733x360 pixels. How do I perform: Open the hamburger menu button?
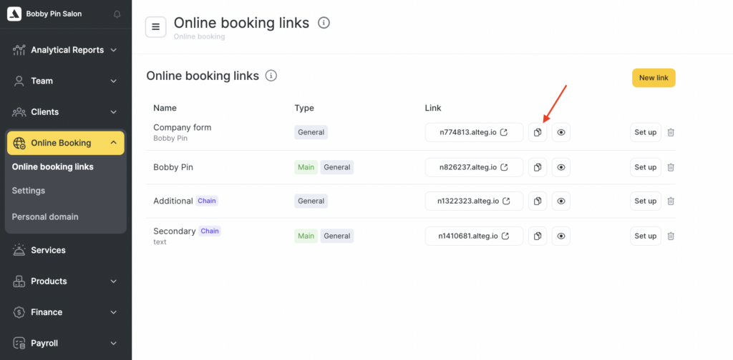coord(156,27)
